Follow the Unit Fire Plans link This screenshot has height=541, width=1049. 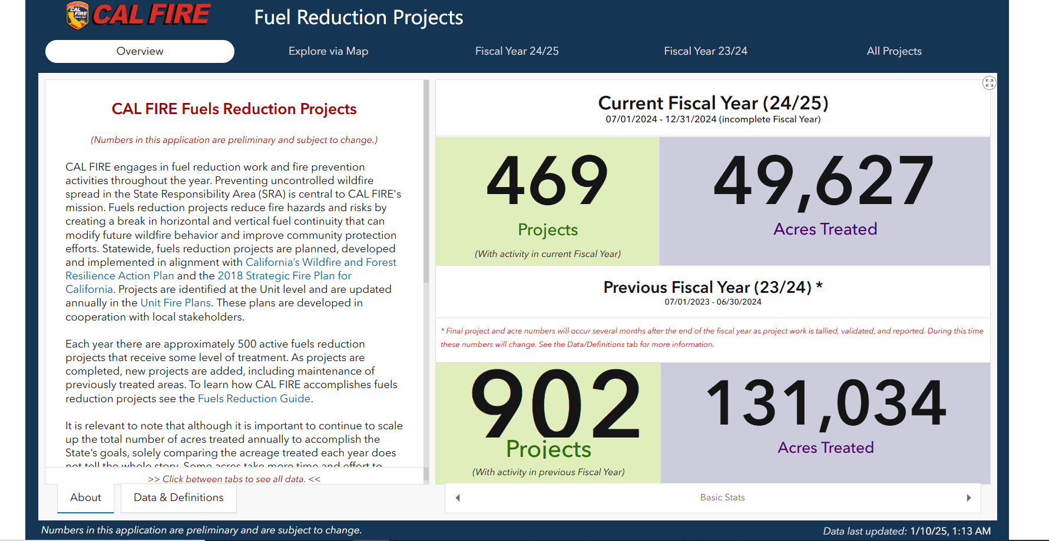176,303
